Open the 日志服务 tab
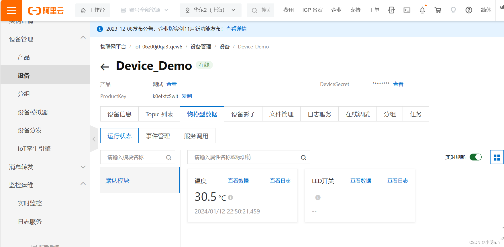This screenshot has width=504, height=247. 319,114
